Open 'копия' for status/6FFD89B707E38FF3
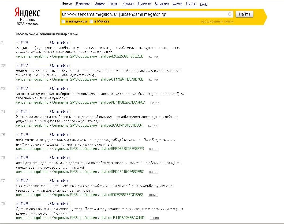This screenshot has width=284, height=224. (x=154, y=149)
